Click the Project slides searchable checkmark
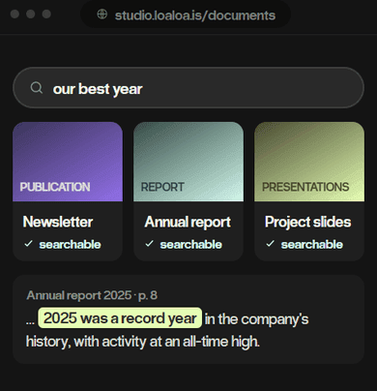This screenshot has height=391, width=377. (x=271, y=244)
